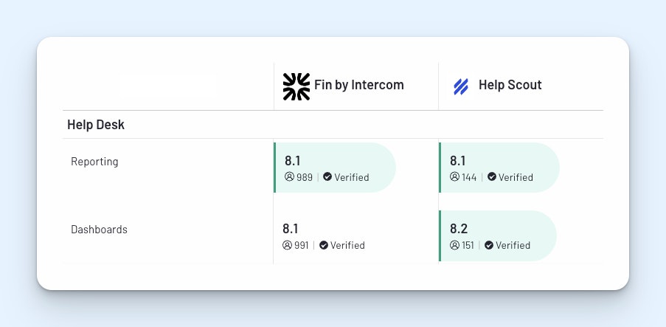Image resolution: width=666 pixels, height=327 pixels.
Task: Click the Reporting feature row label
Action: [94, 162]
